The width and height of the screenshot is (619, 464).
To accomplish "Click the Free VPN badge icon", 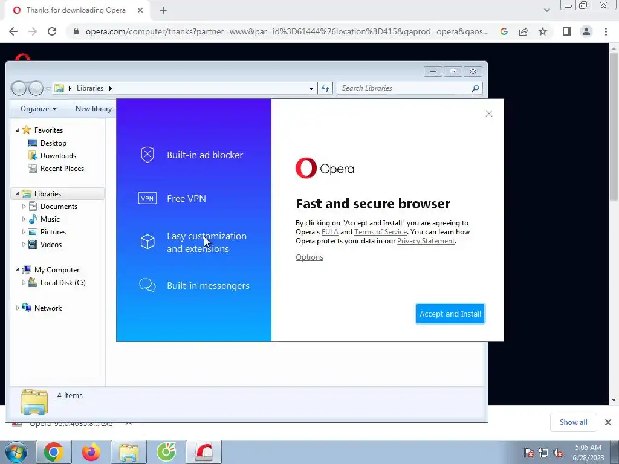I will pos(147,198).
